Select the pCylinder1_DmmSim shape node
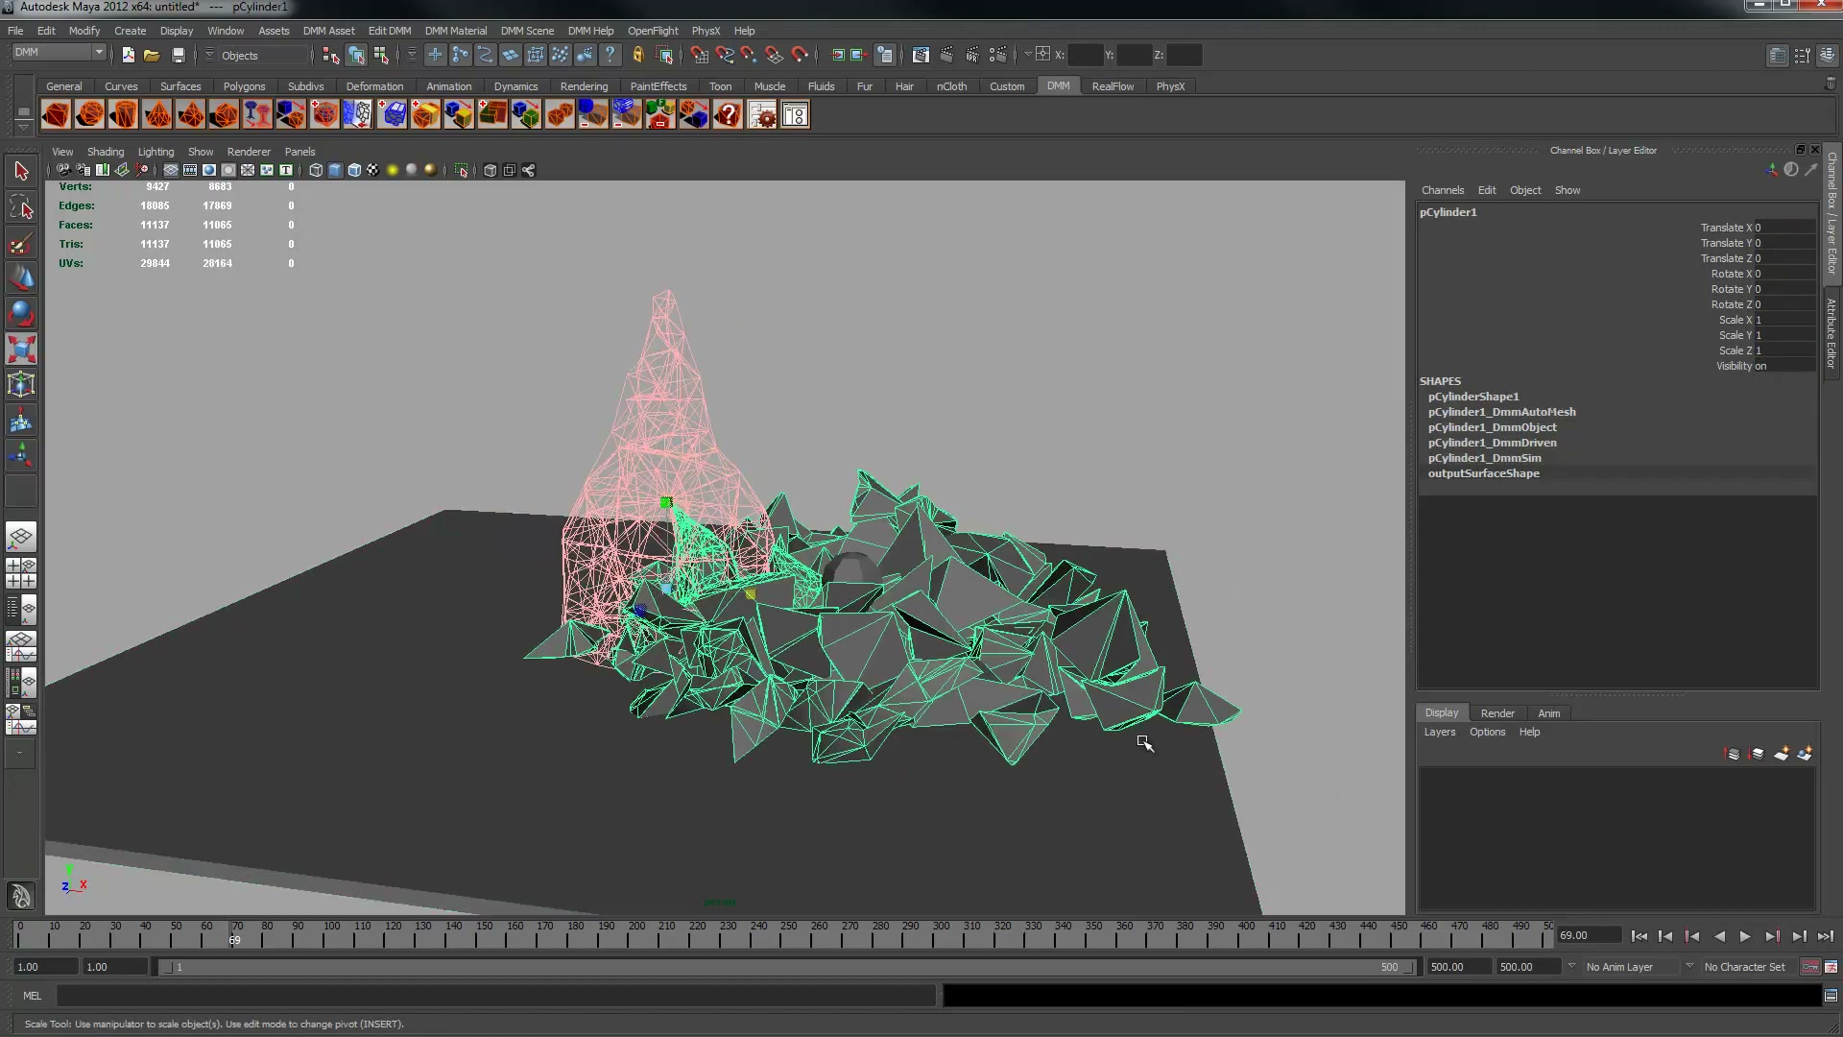 1484,458
